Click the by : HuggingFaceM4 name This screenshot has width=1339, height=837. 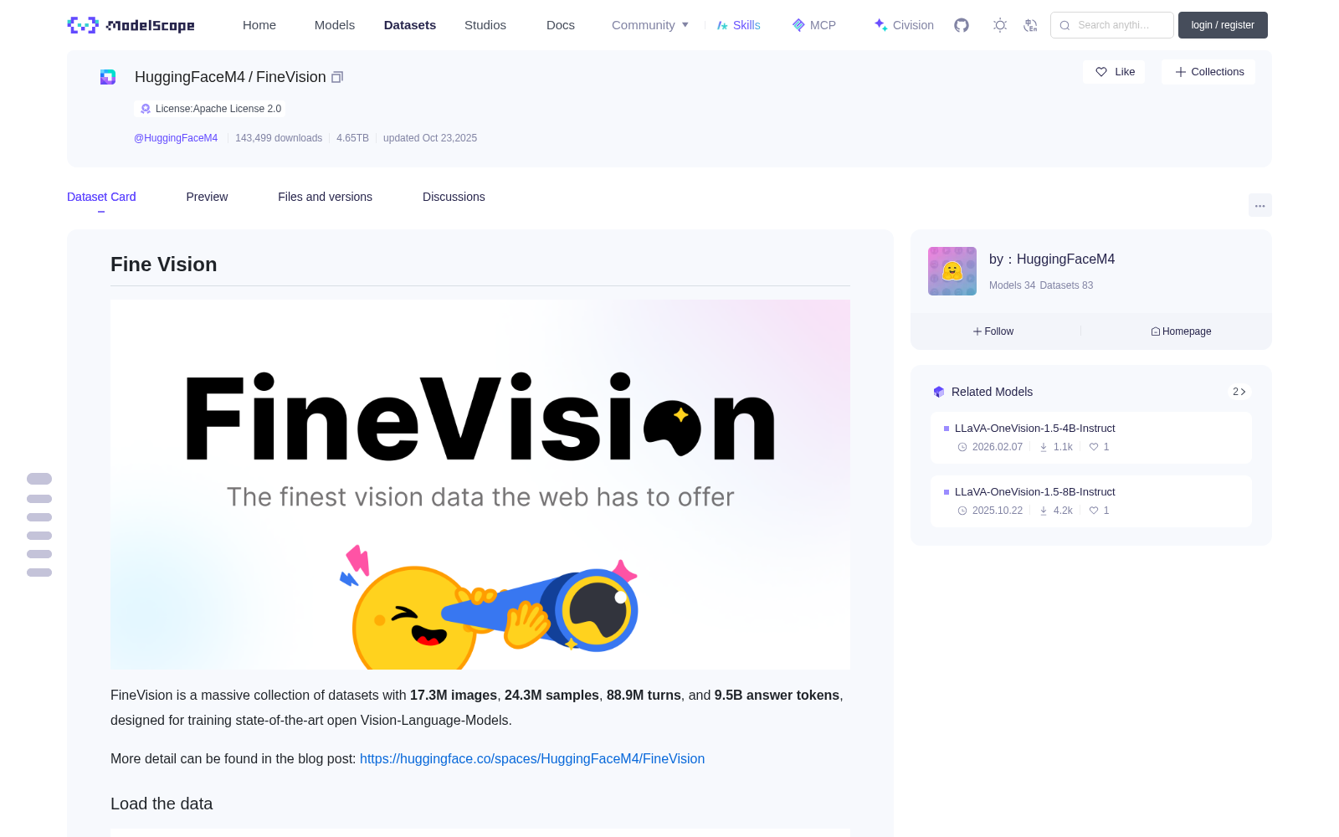[x=1052, y=259]
